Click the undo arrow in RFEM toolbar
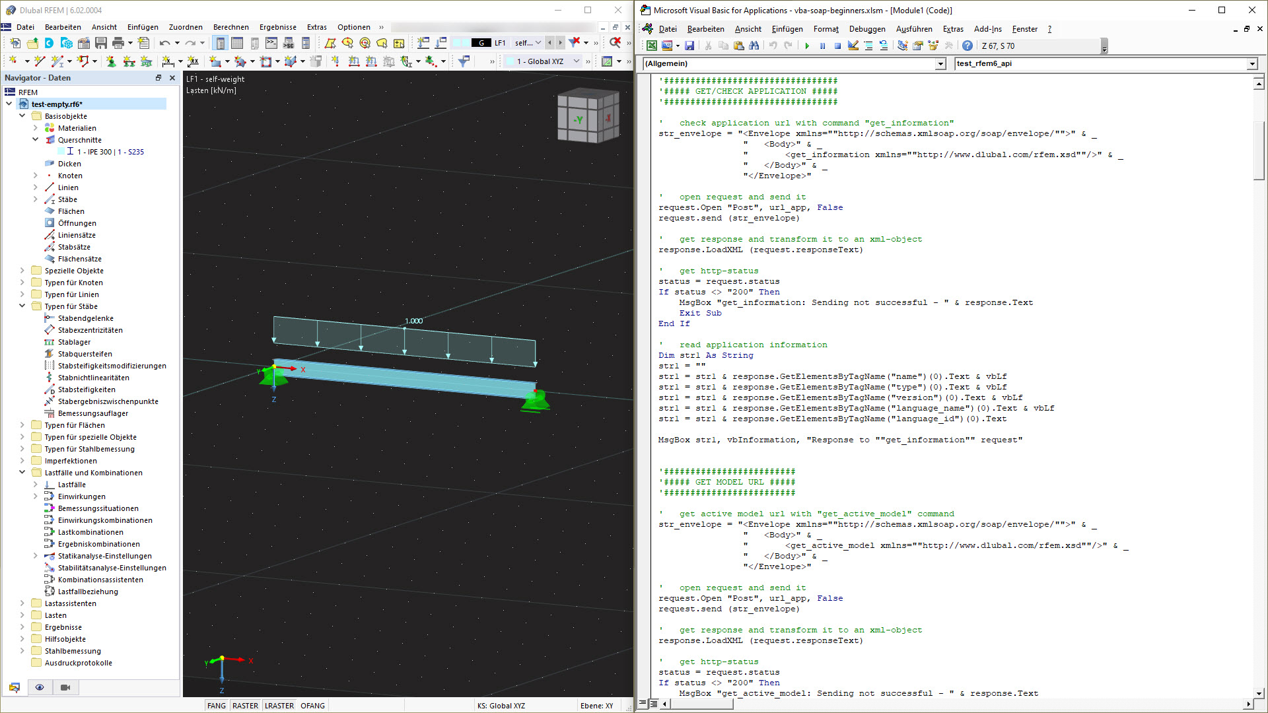This screenshot has height=713, width=1268. pos(164,43)
